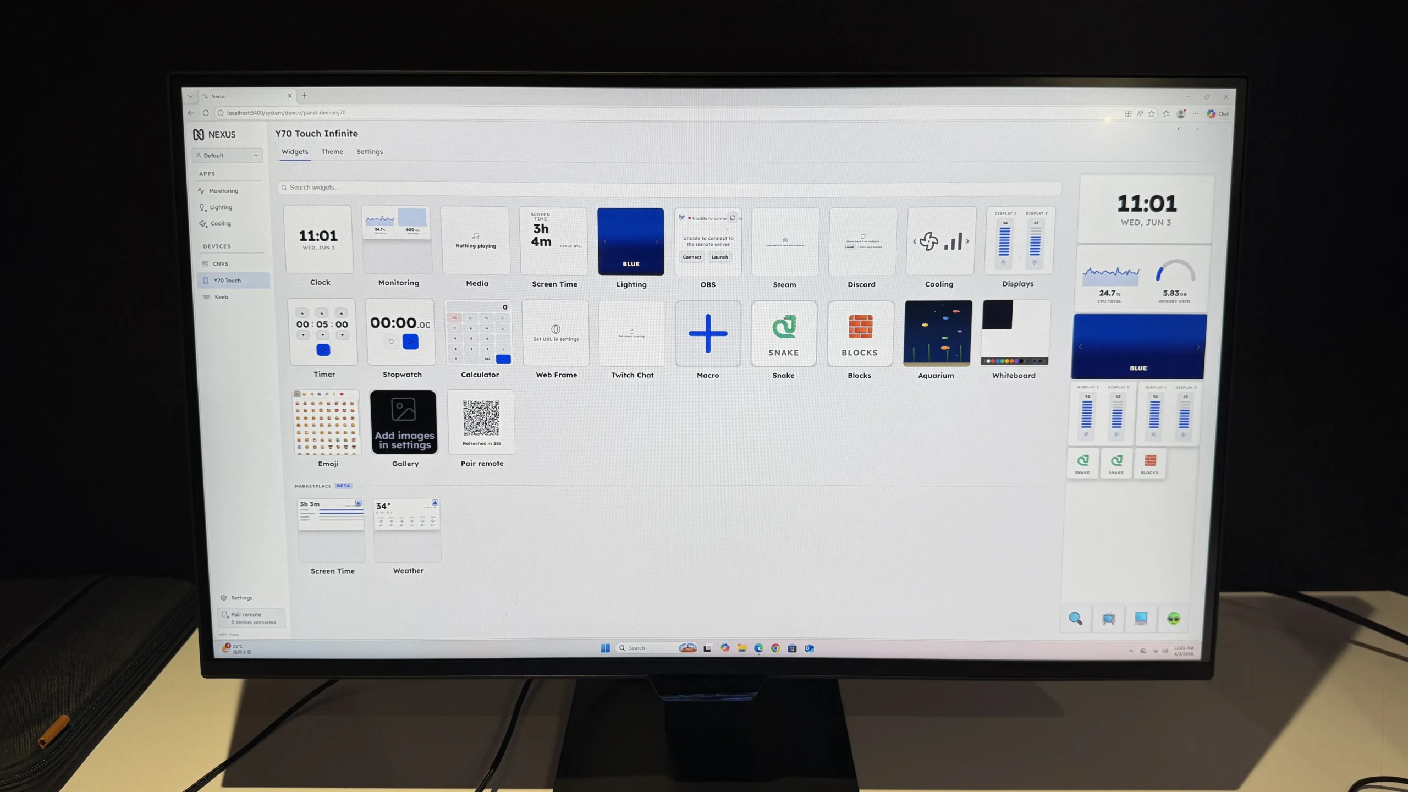The image size is (1408, 792).
Task: Add the Displays widget
Action: [x=1019, y=240]
